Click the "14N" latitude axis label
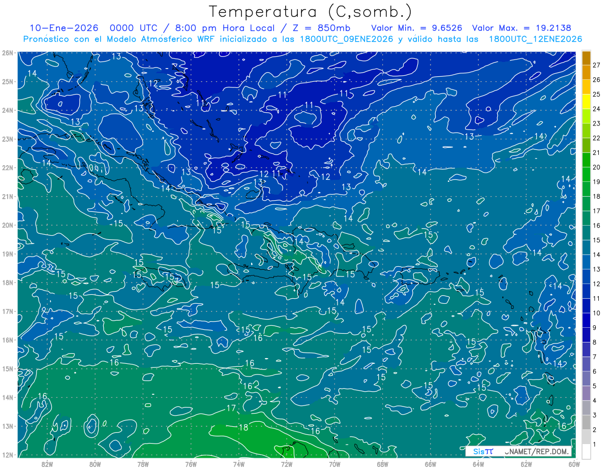Screen dimensions: 610x471 coord(7,397)
